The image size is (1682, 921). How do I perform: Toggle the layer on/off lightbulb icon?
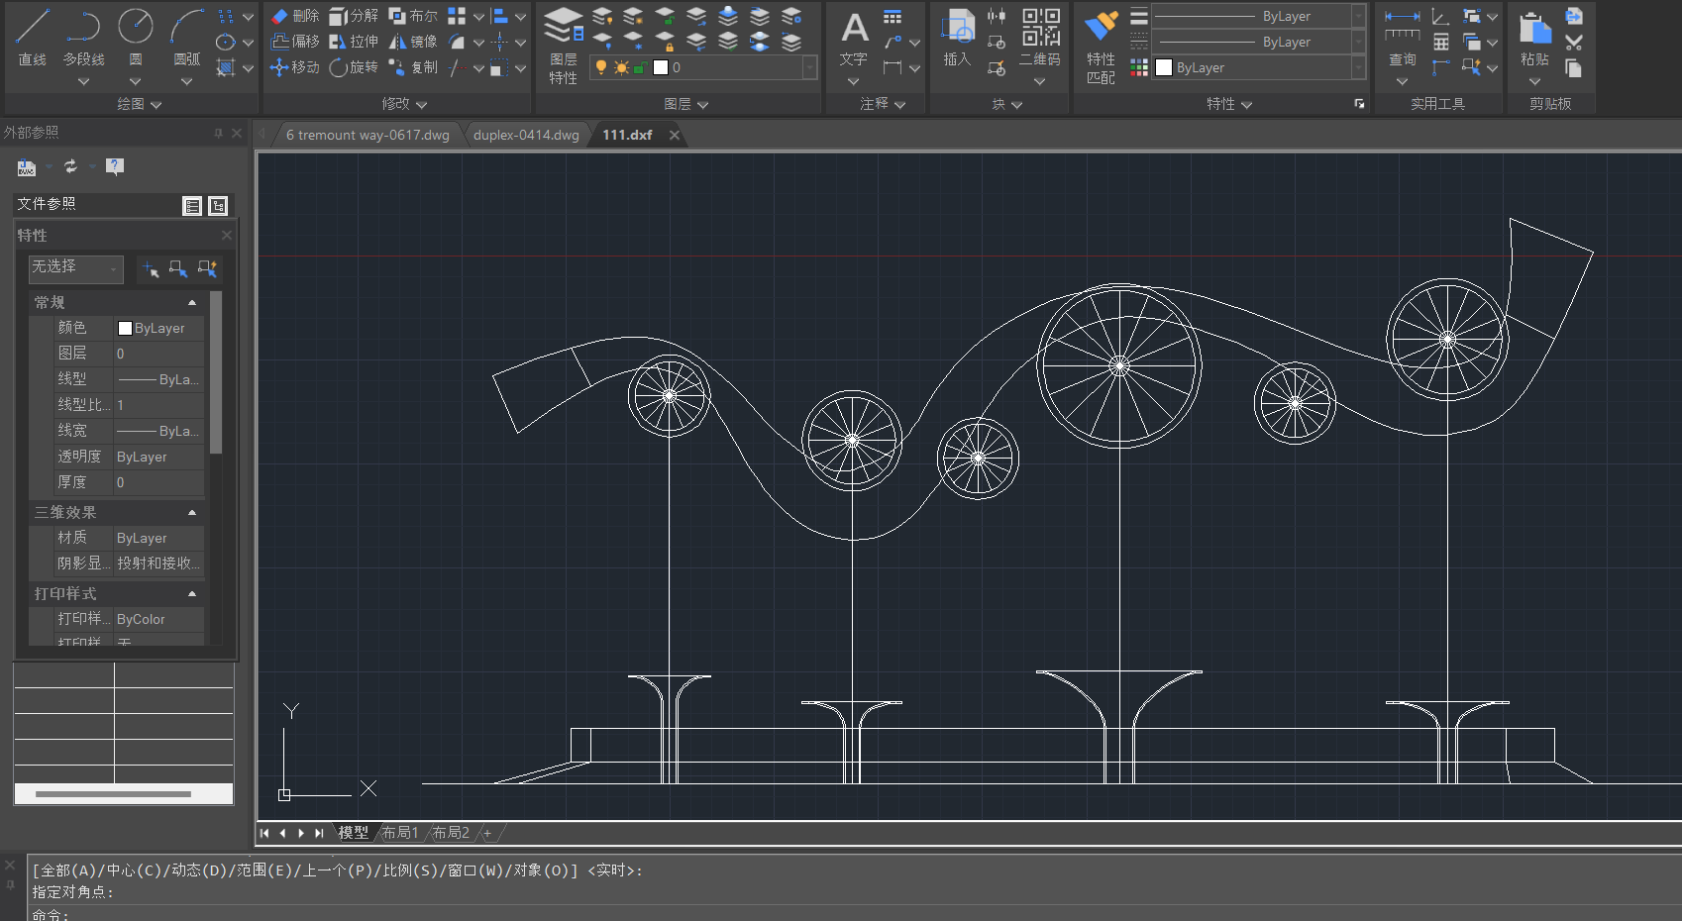(x=600, y=67)
